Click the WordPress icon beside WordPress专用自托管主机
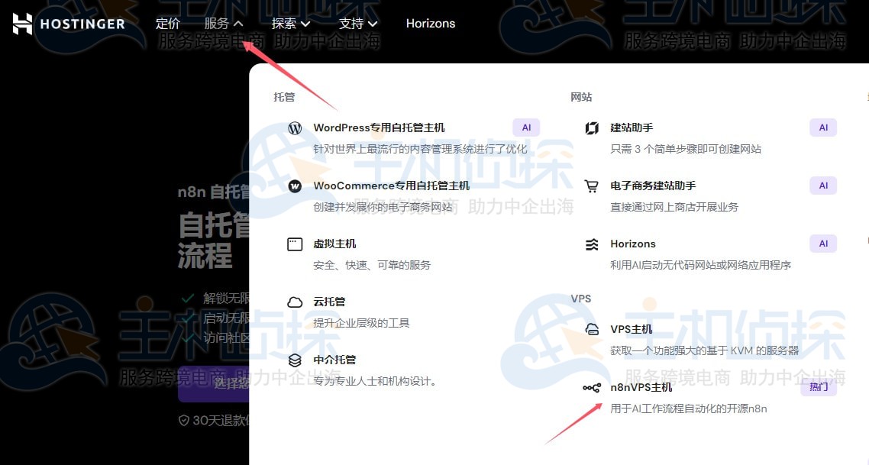 click(x=295, y=128)
